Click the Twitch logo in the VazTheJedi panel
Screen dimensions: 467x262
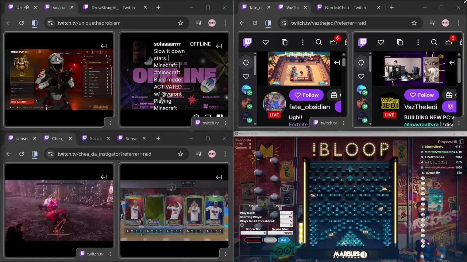(x=363, y=42)
